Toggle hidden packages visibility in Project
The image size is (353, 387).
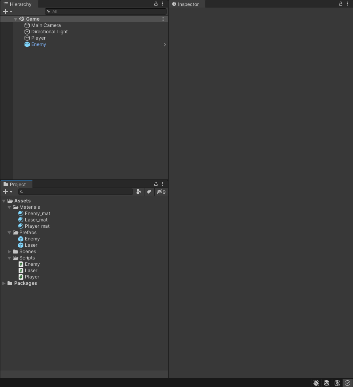pos(161,192)
